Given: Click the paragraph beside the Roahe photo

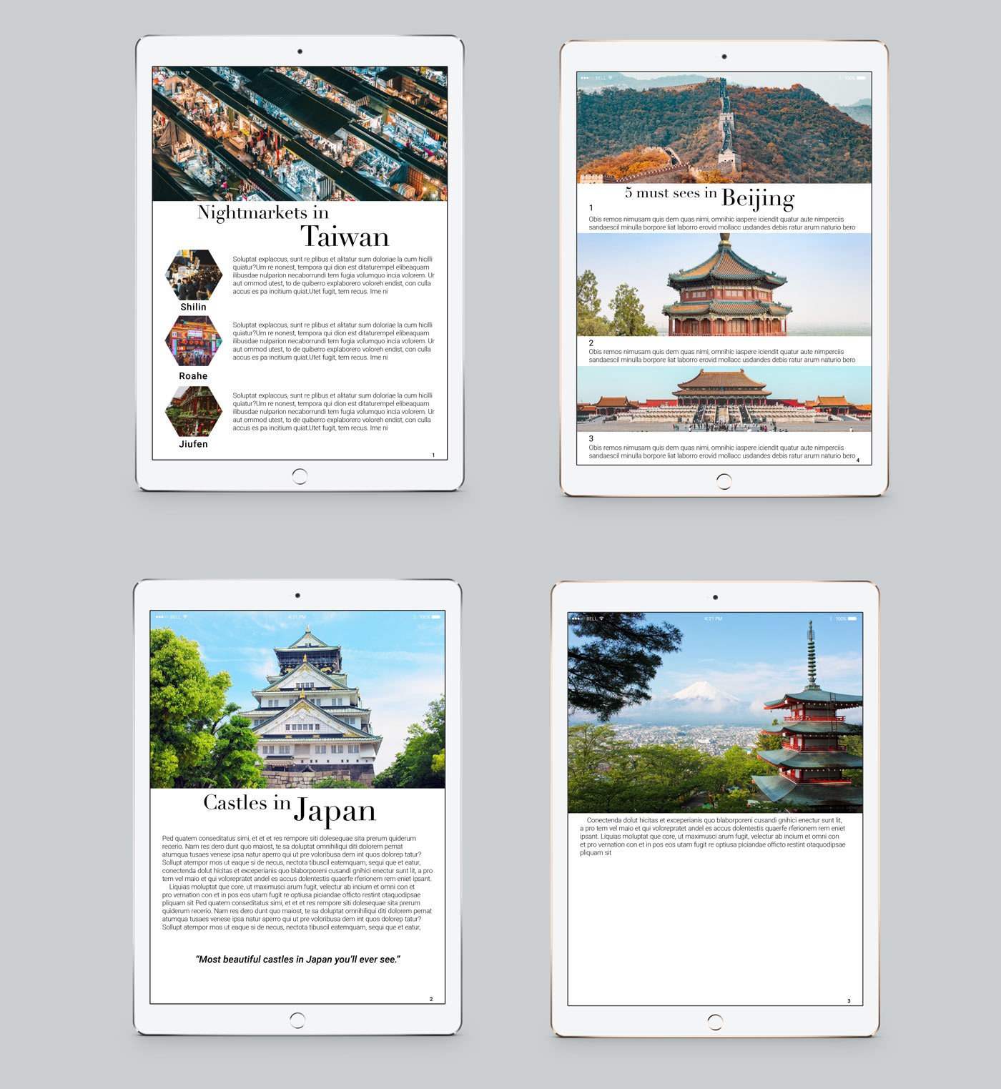Looking at the screenshot, I should tap(333, 341).
